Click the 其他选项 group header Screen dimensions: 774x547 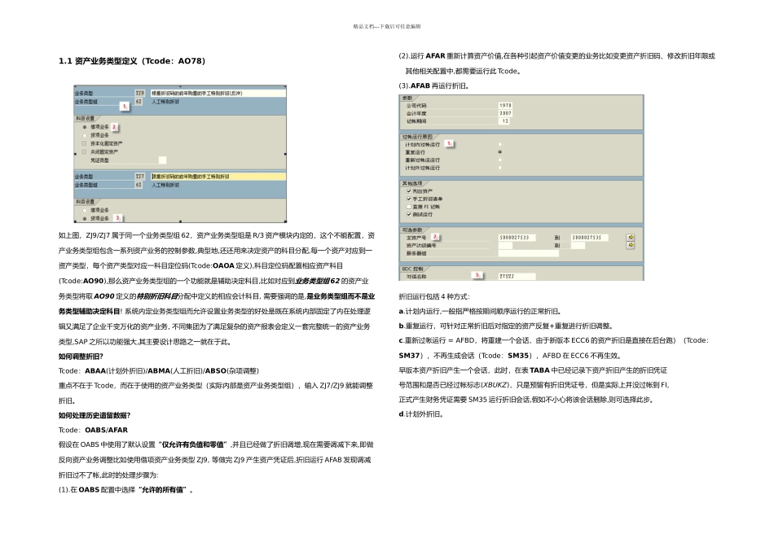click(x=412, y=183)
